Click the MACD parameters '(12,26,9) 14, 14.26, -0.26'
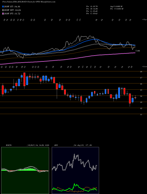The height and width of the screenshot is (194, 147). pyautogui.click(x=38, y=145)
